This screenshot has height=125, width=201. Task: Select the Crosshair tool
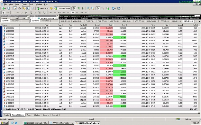coord(8,12)
